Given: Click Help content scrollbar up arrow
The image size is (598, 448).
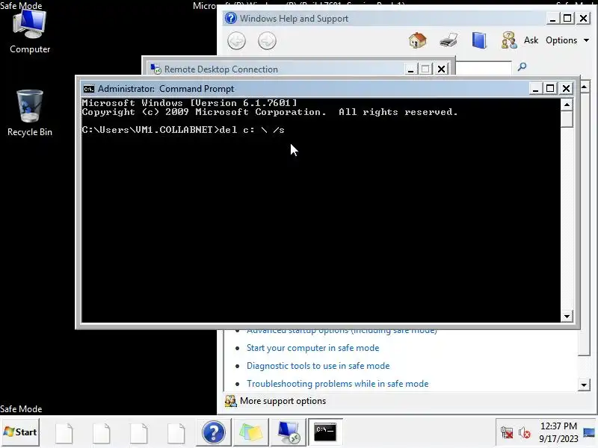Looking at the screenshot, I should click(x=584, y=87).
